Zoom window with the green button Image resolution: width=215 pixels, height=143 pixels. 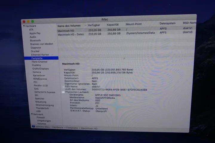(x=33, y=21)
